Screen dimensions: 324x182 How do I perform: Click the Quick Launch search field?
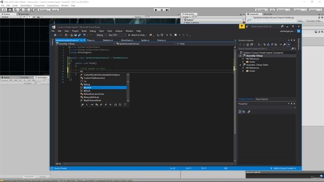pos(265,26)
